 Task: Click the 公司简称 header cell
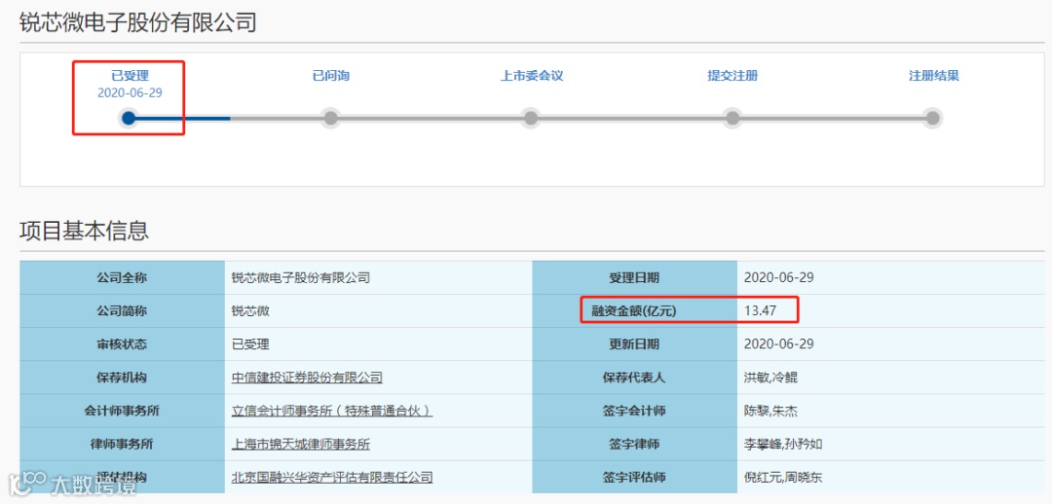pyautogui.click(x=122, y=311)
